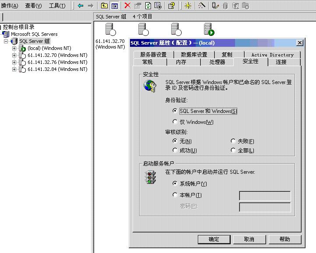Select the 61.141.32.84 (Windows NT) label

(x=57, y=69)
